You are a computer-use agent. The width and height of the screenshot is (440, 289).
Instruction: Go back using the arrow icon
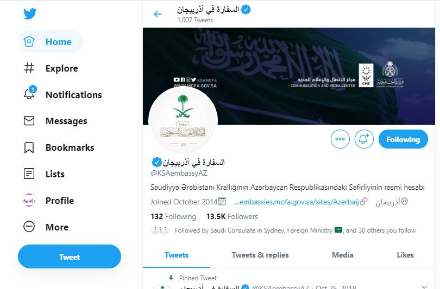[x=158, y=14]
